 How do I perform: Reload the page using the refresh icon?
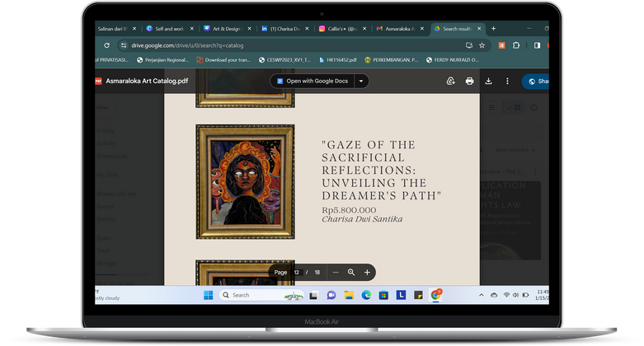tap(106, 45)
